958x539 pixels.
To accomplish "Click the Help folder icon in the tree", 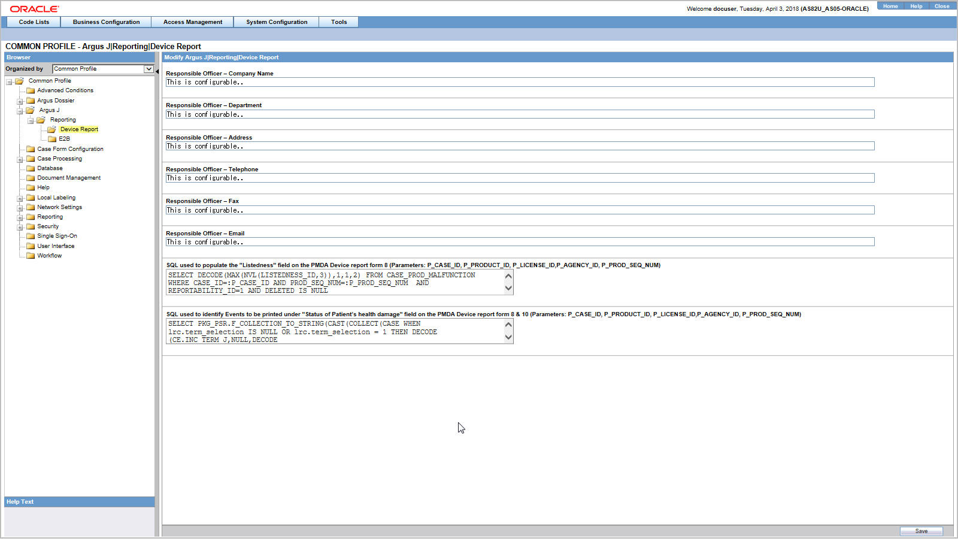I will tap(31, 187).
